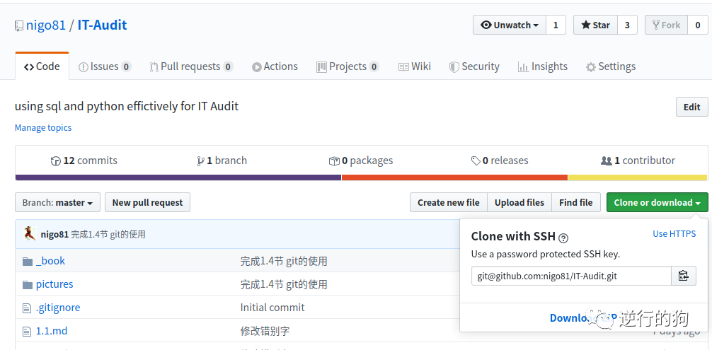The height and width of the screenshot is (350, 712).
Task: Open the 0 releases link
Action: click(500, 161)
